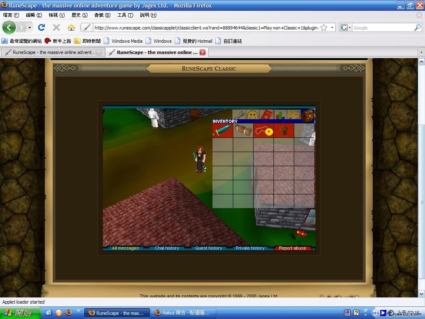Open the 新手上路 bookmark
The image size is (425, 319).
click(x=58, y=41)
